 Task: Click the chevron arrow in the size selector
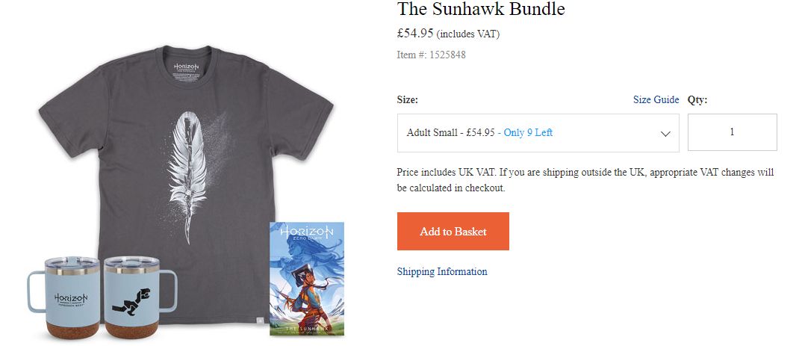[x=665, y=134]
